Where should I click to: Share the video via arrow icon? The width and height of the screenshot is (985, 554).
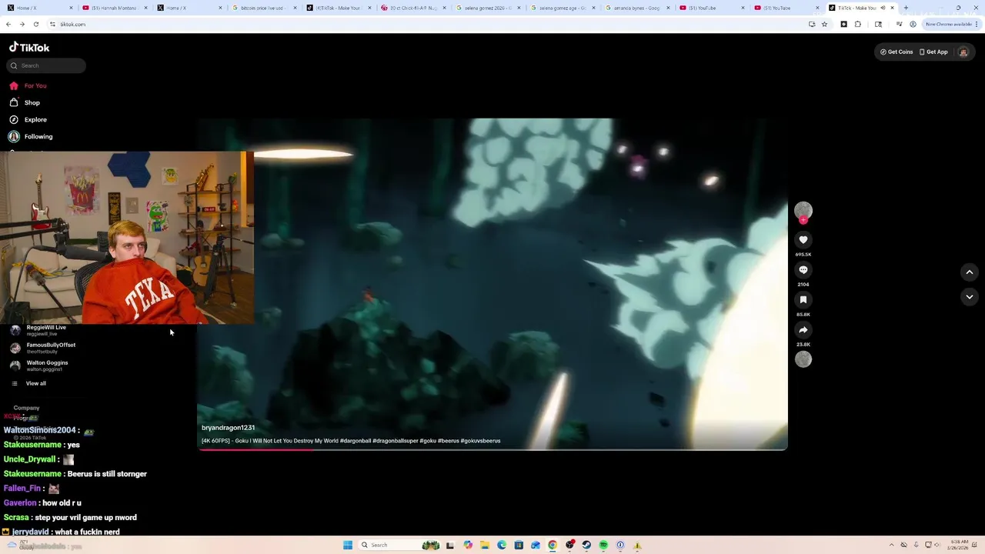[x=803, y=330]
